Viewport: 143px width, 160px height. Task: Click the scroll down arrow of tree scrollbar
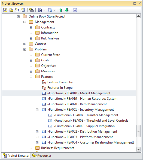(x=138, y=150)
